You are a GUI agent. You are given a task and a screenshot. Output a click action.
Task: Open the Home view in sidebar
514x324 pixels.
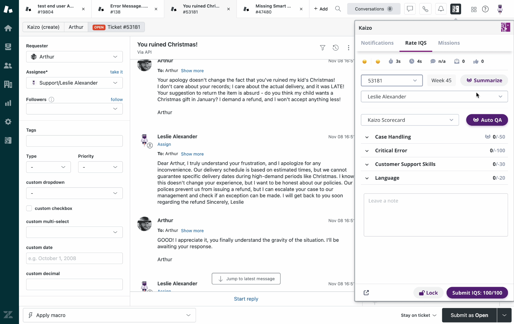point(8,28)
